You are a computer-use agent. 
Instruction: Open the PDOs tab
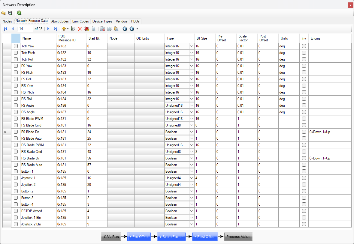tap(135, 21)
